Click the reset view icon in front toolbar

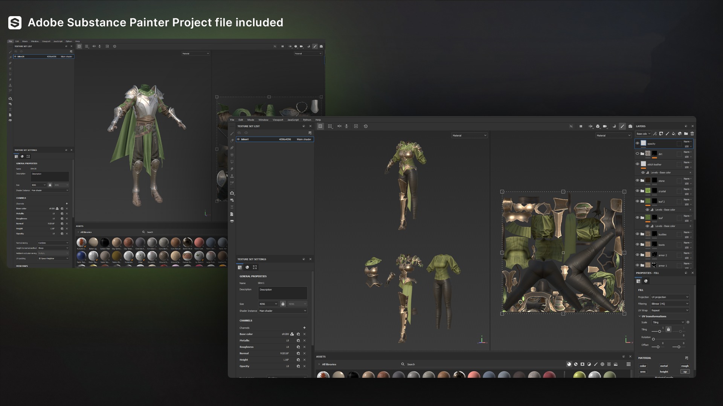[x=366, y=126]
